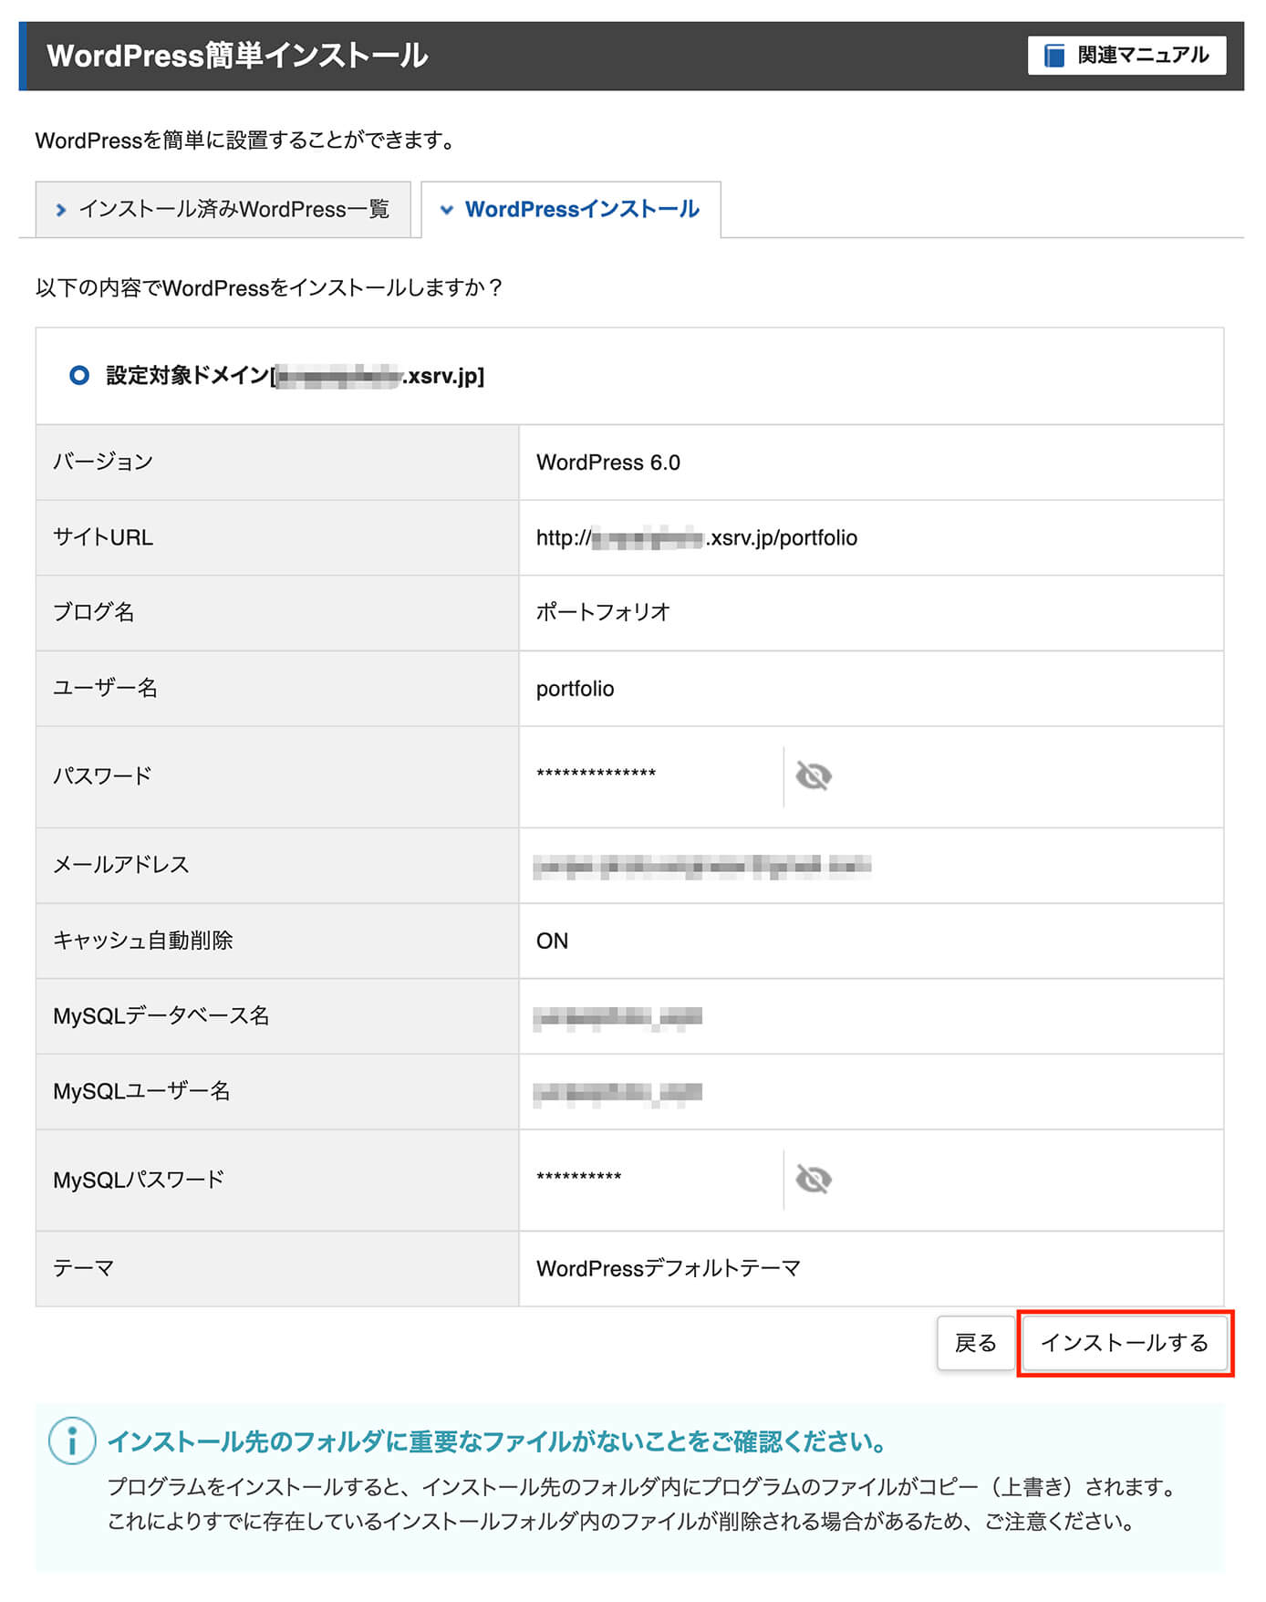Click the info icon in the notice

[x=72, y=1441]
